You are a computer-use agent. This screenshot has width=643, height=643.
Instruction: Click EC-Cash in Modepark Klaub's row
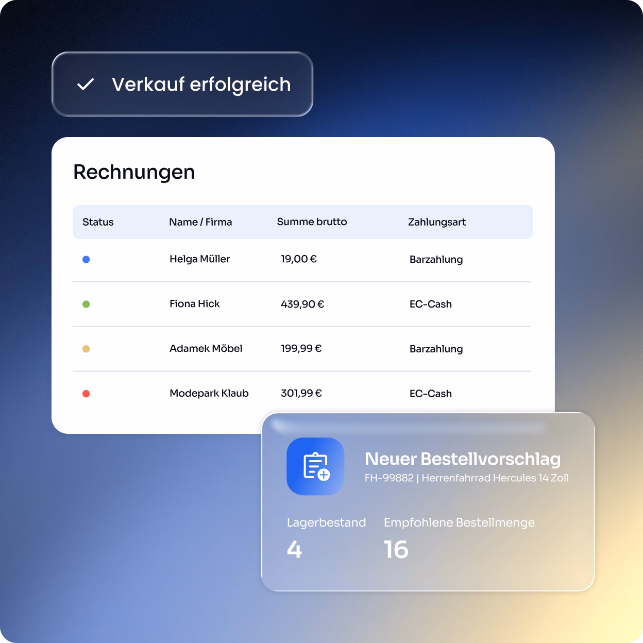[431, 394]
